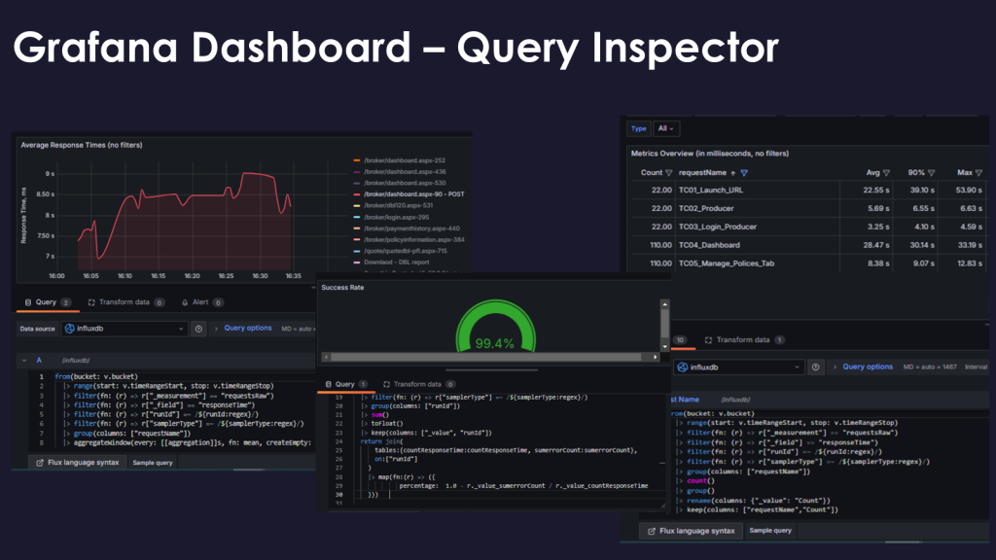Image resolution: width=996 pixels, height=560 pixels.
Task: Collapse query A row chevron
Action: [x=24, y=360]
